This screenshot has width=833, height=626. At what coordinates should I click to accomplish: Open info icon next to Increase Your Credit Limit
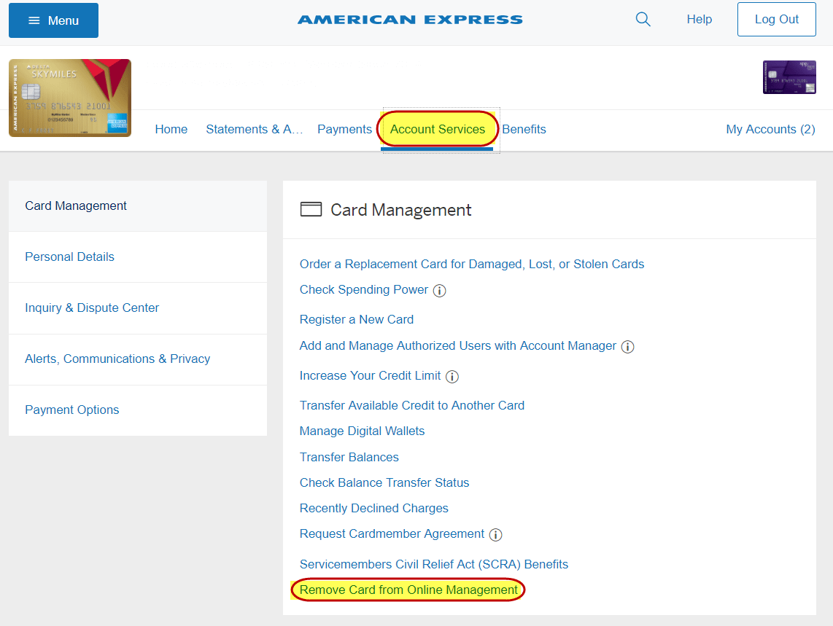click(x=452, y=377)
